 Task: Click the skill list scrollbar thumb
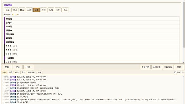pyautogui.click(x=184, y=25)
